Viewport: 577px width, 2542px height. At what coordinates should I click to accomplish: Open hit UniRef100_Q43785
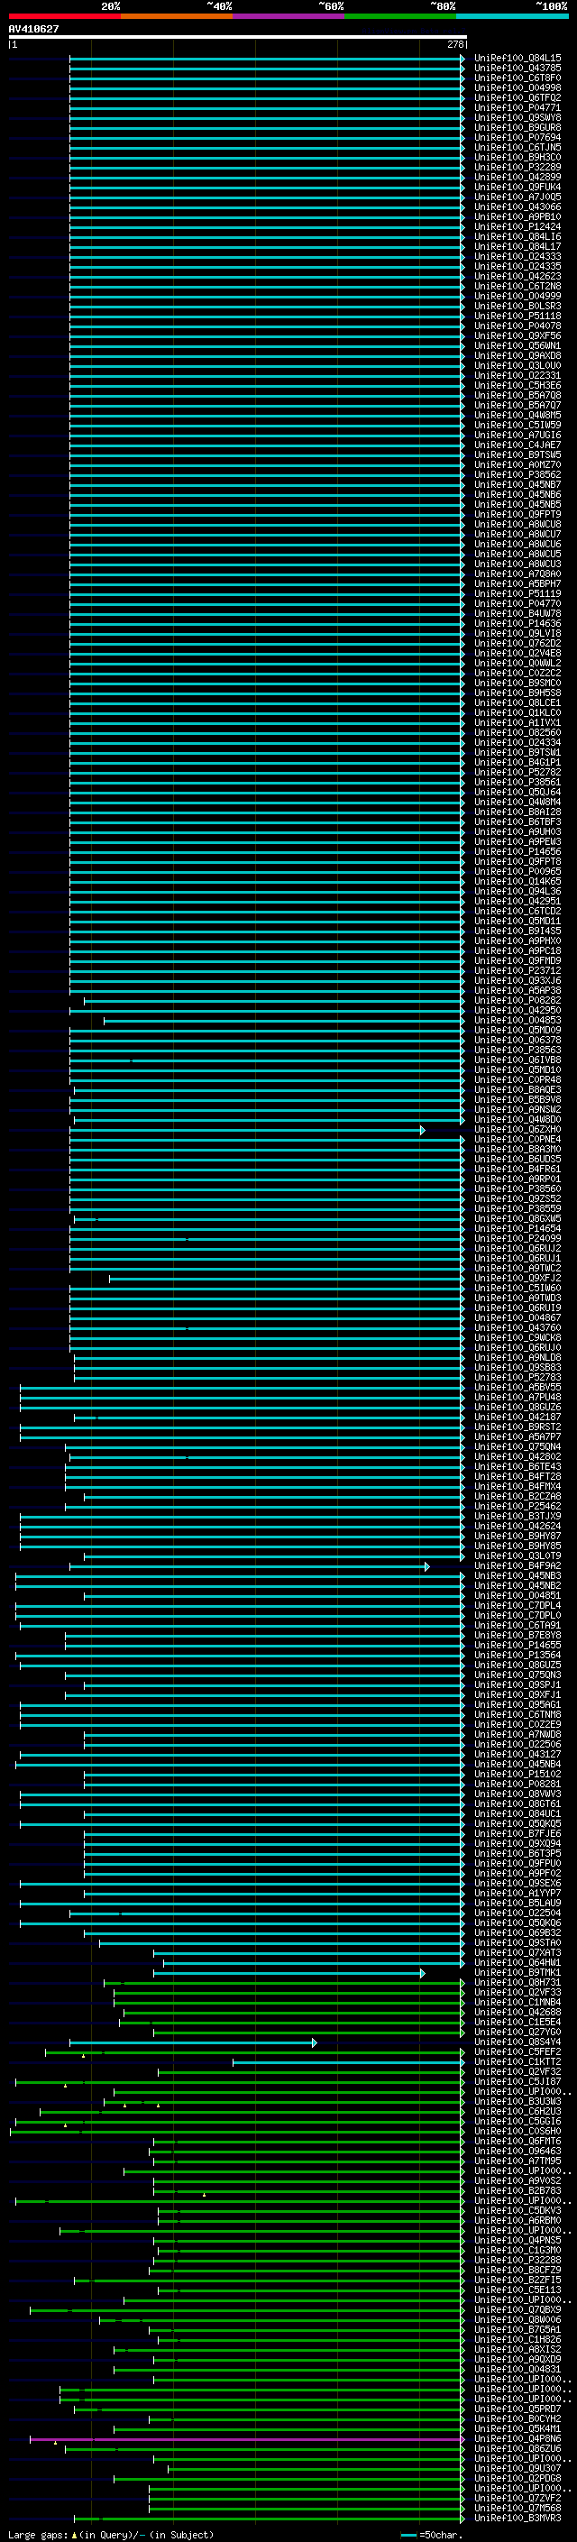point(517,69)
